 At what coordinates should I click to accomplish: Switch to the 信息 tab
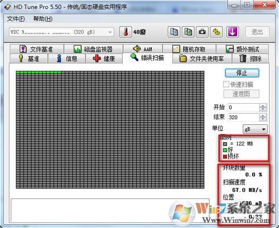[x=66, y=59]
